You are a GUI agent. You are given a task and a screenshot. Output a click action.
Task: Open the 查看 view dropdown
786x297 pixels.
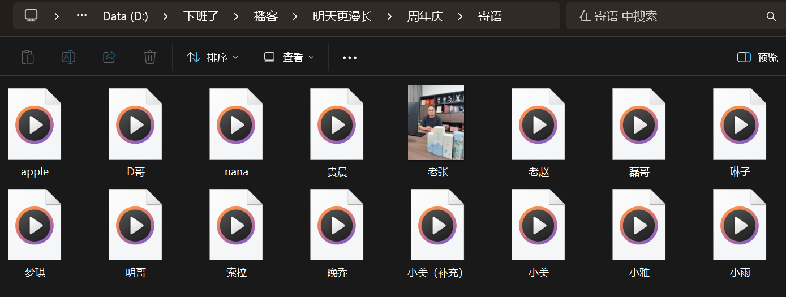click(289, 57)
